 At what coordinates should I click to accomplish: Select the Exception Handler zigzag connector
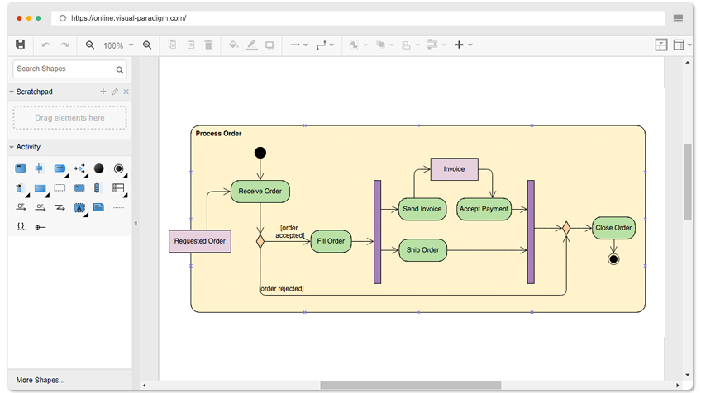[60, 207]
